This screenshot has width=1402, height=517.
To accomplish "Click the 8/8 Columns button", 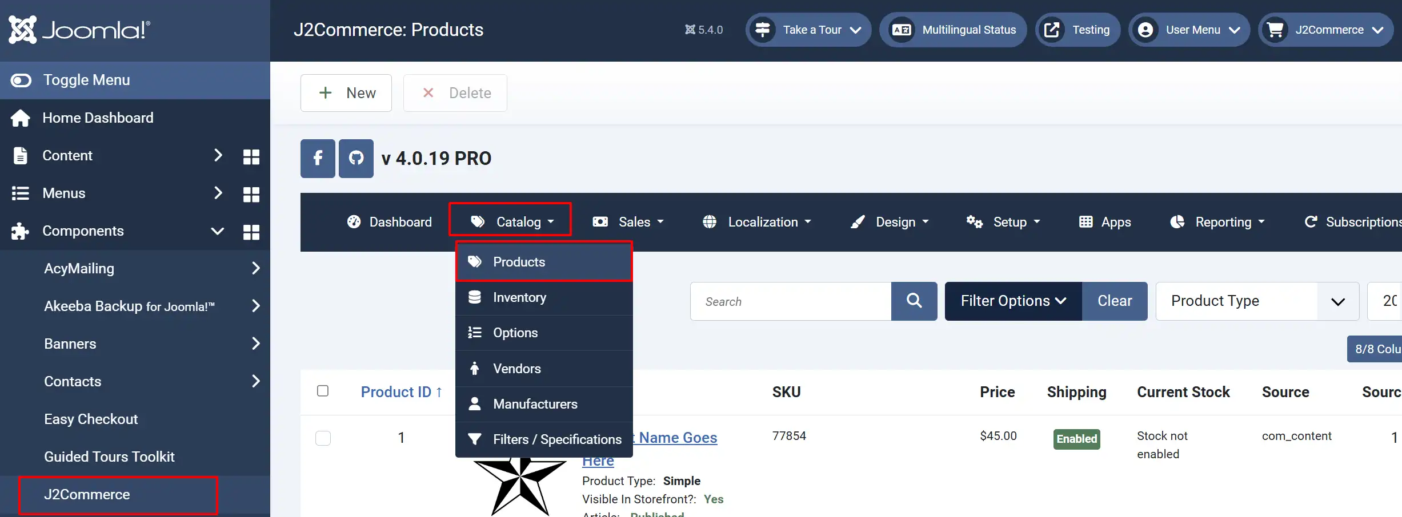I will (x=1375, y=349).
